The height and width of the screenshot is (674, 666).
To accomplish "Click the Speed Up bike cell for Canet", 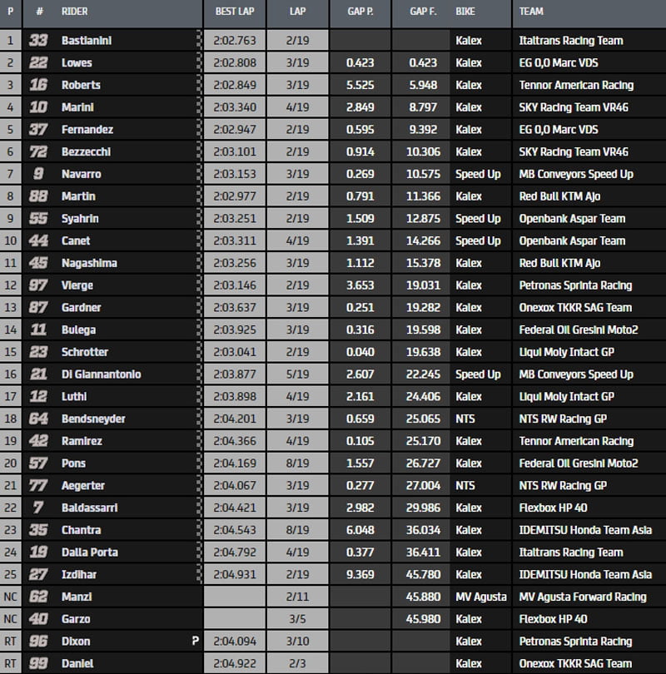I will (x=478, y=240).
